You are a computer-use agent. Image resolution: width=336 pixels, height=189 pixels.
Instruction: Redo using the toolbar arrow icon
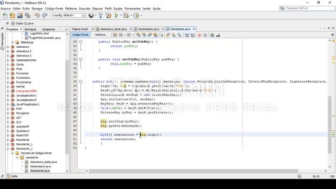click(45, 15)
